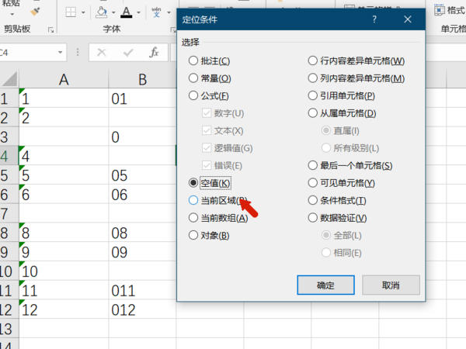Click the Insert Function fx icon
This screenshot has width=466, height=349.
[x=154, y=53]
